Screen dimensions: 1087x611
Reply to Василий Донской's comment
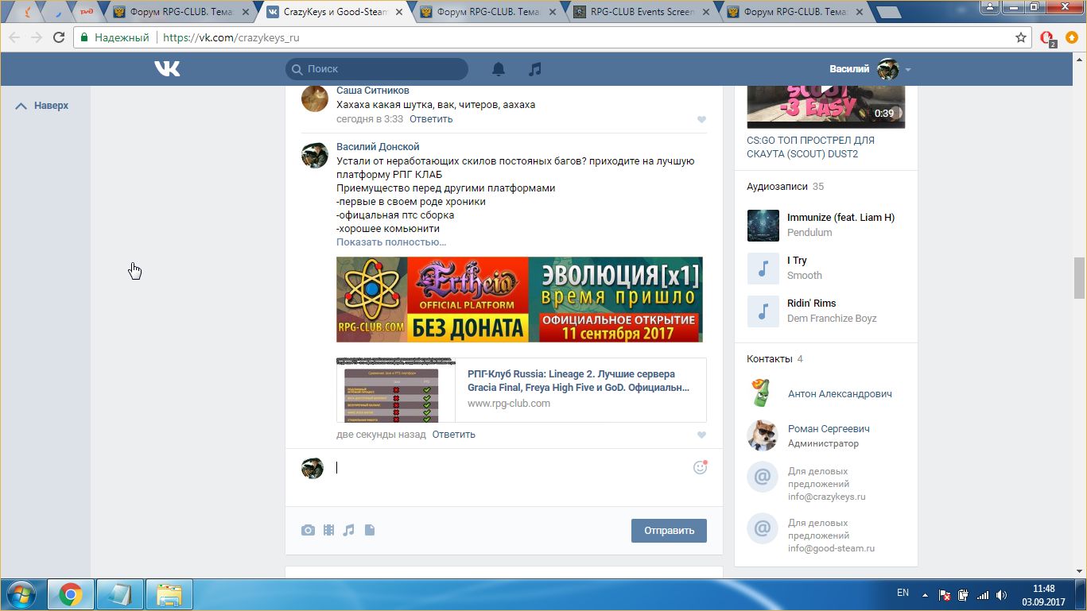coord(454,435)
